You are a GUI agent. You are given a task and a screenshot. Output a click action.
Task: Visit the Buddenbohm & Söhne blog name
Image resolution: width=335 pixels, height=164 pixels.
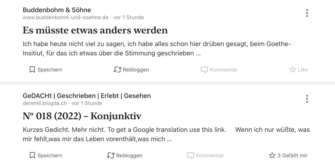coord(57,10)
